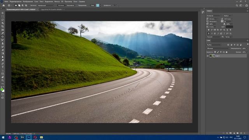Screen dimensions: 249x140
Task: Select the Rectangular Marquee tool
Action: (x=3, y=16)
